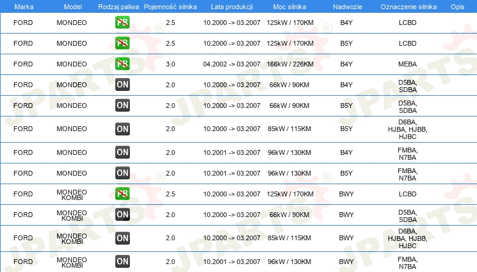Click D5BA, SDBA in the BWY row

coord(407,216)
